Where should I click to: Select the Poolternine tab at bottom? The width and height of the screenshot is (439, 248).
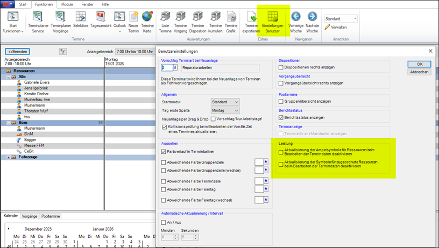(51, 216)
